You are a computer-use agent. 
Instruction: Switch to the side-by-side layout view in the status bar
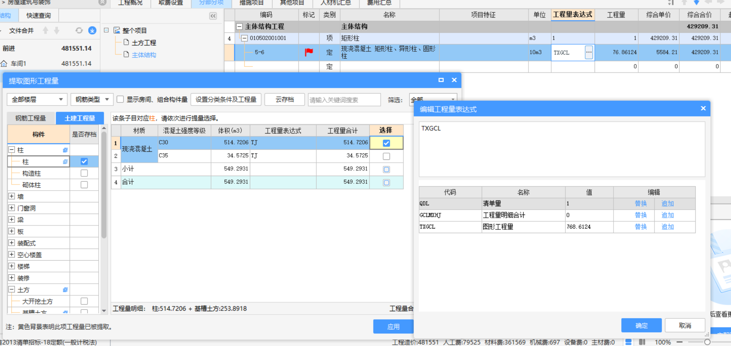click(642, 342)
